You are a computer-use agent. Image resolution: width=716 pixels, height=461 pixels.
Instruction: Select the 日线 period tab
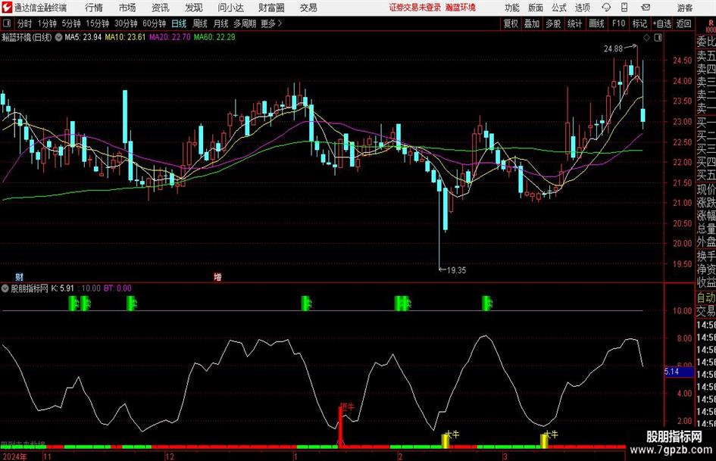[179, 23]
